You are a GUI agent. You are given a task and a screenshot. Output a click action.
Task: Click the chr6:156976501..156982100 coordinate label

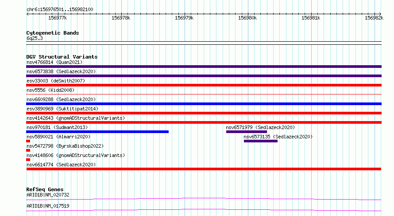pyautogui.click(x=60, y=9)
